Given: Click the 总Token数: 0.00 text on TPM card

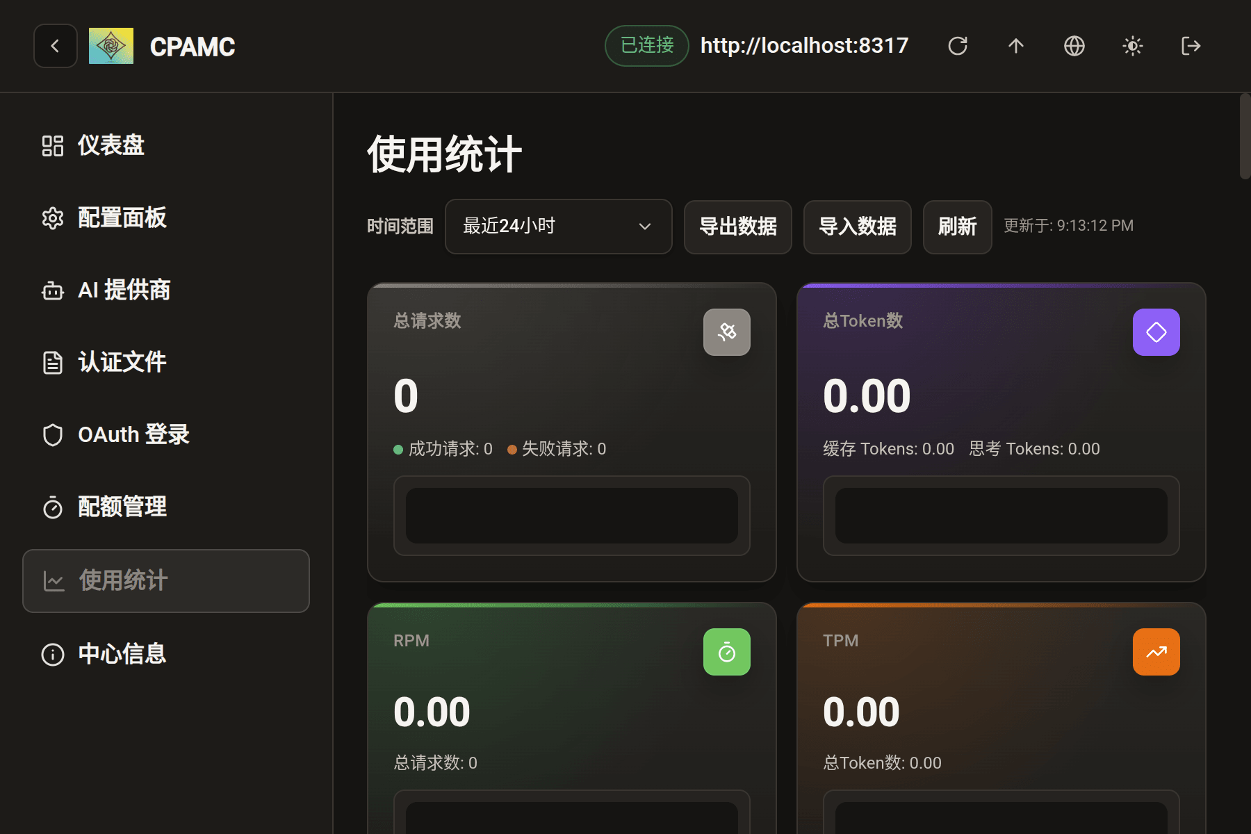Looking at the screenshot, I should pos(883,763).
